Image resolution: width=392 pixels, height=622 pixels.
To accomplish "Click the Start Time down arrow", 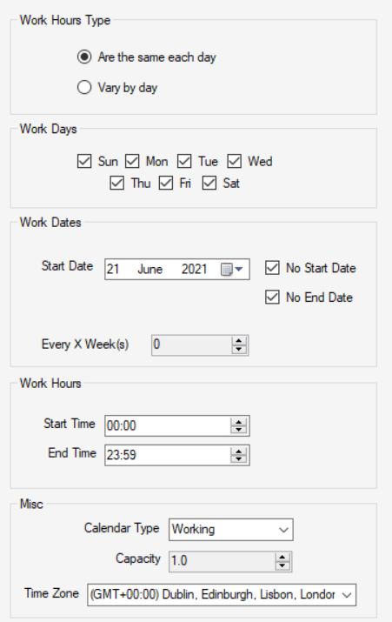I will [239, 430].
